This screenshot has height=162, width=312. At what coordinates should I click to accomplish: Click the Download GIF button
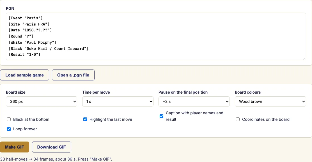52,147
